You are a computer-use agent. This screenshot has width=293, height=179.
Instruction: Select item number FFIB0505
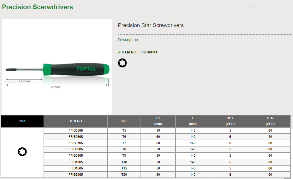(x=76, y=130)
